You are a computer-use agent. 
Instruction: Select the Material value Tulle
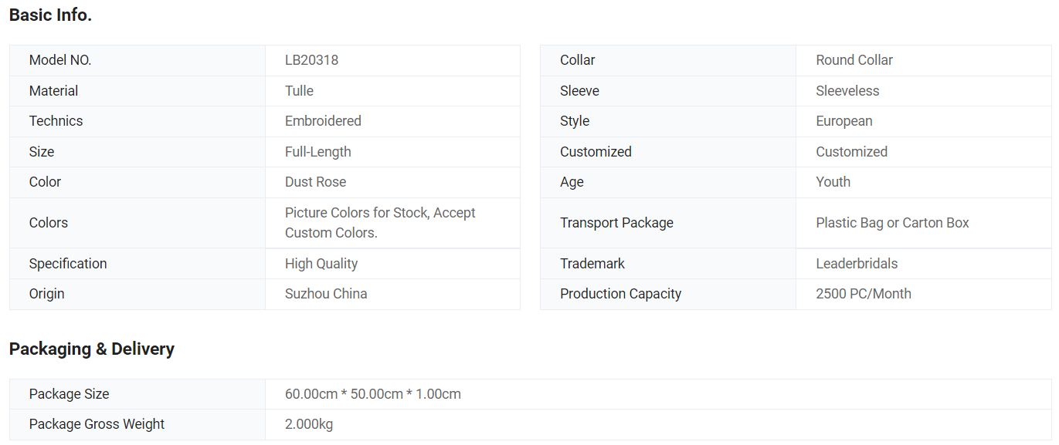tap(299, 91)
